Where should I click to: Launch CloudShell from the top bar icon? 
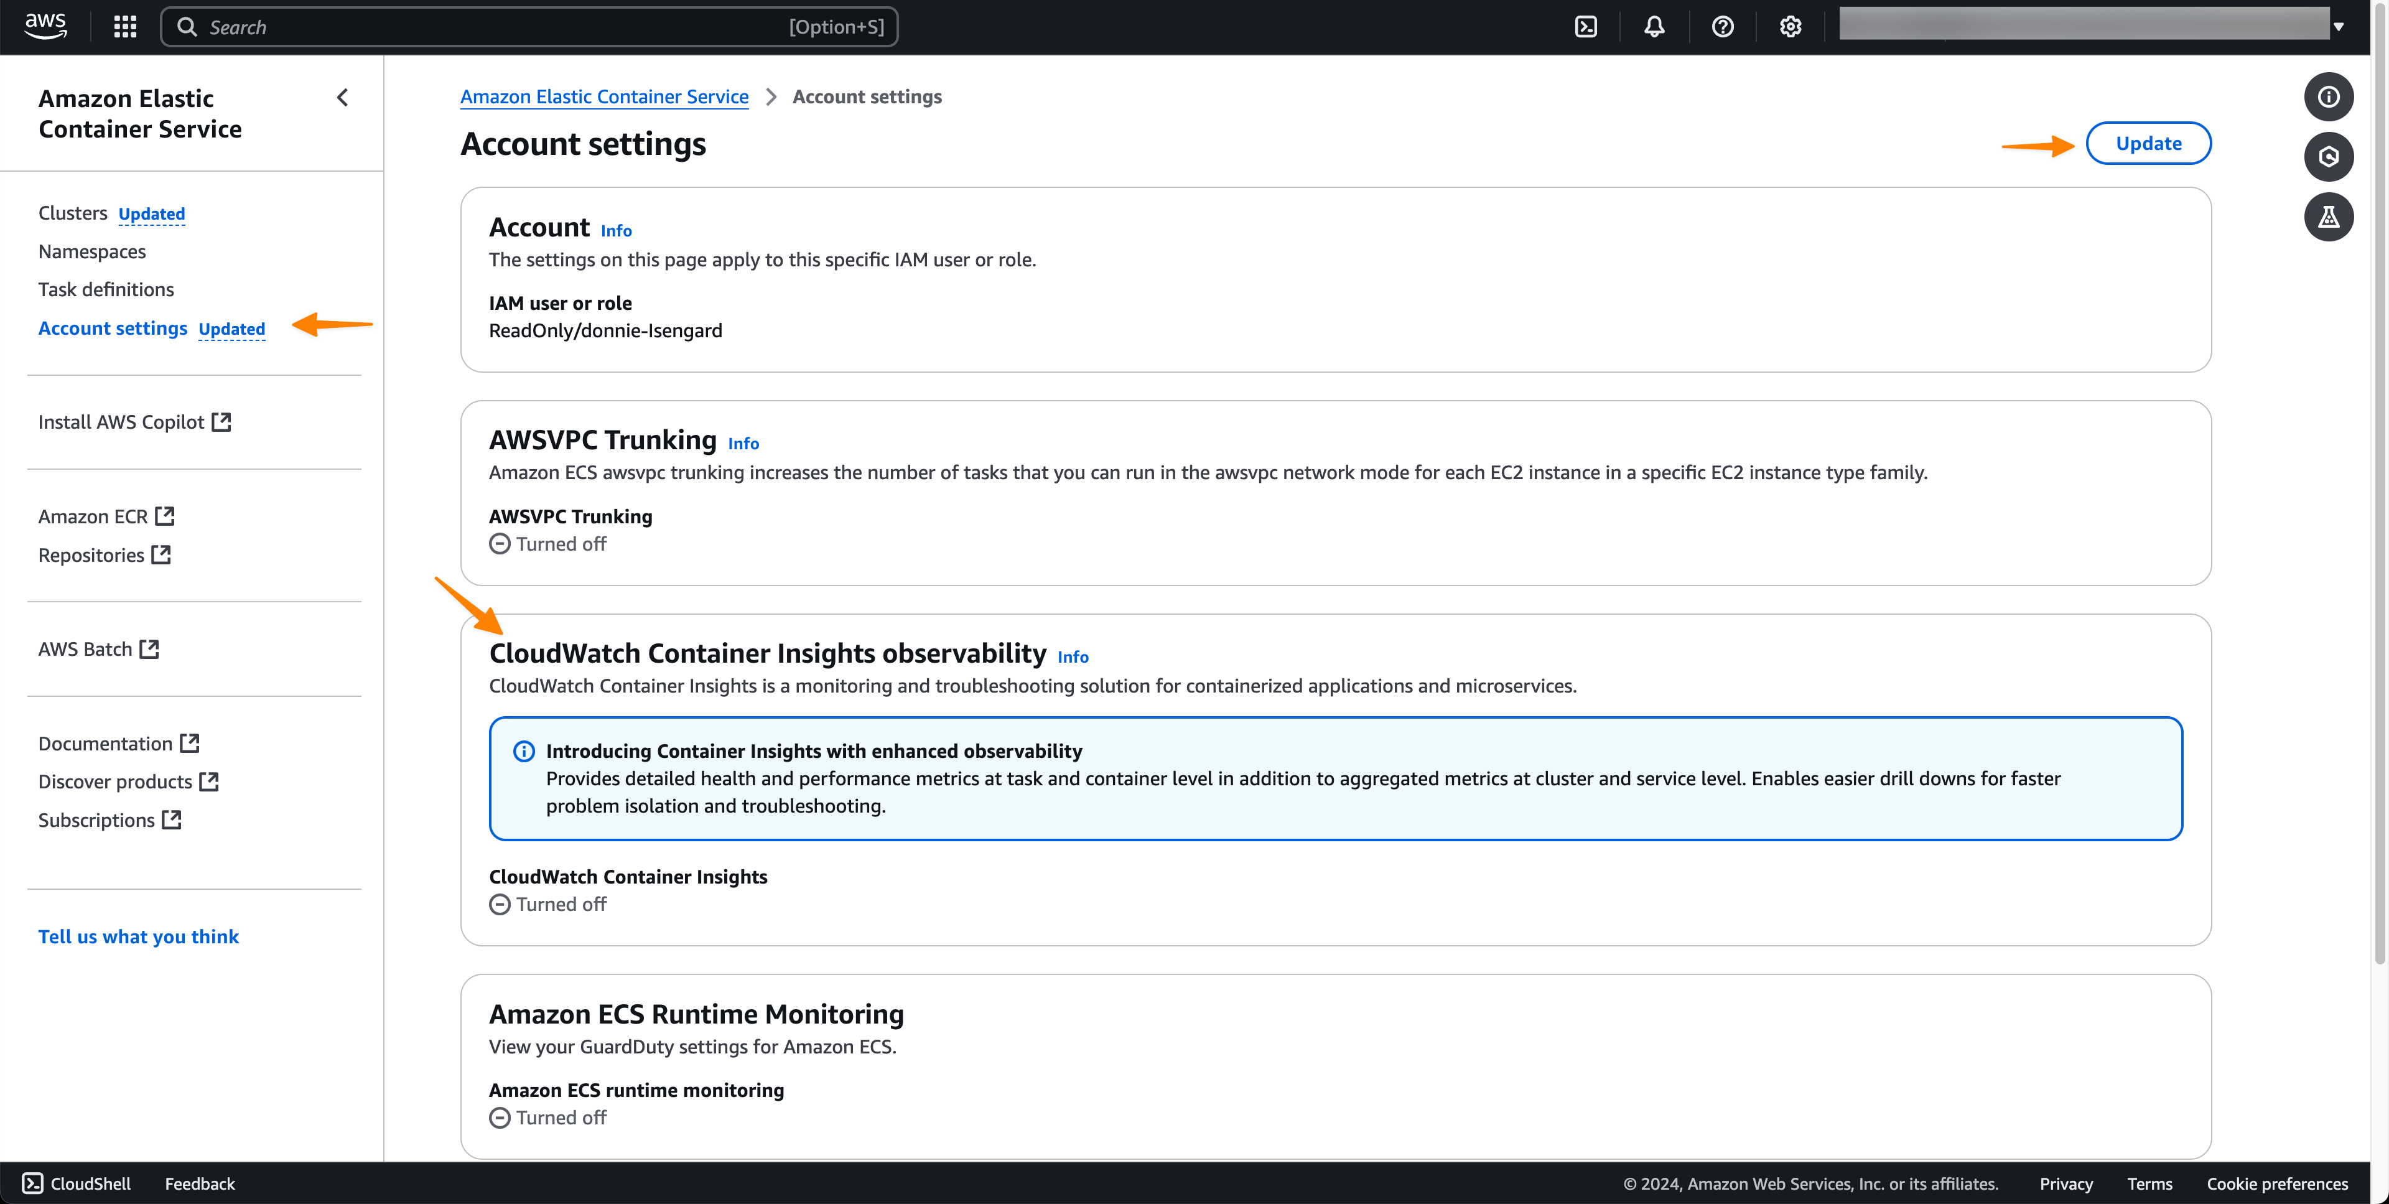click(1586, 27)
